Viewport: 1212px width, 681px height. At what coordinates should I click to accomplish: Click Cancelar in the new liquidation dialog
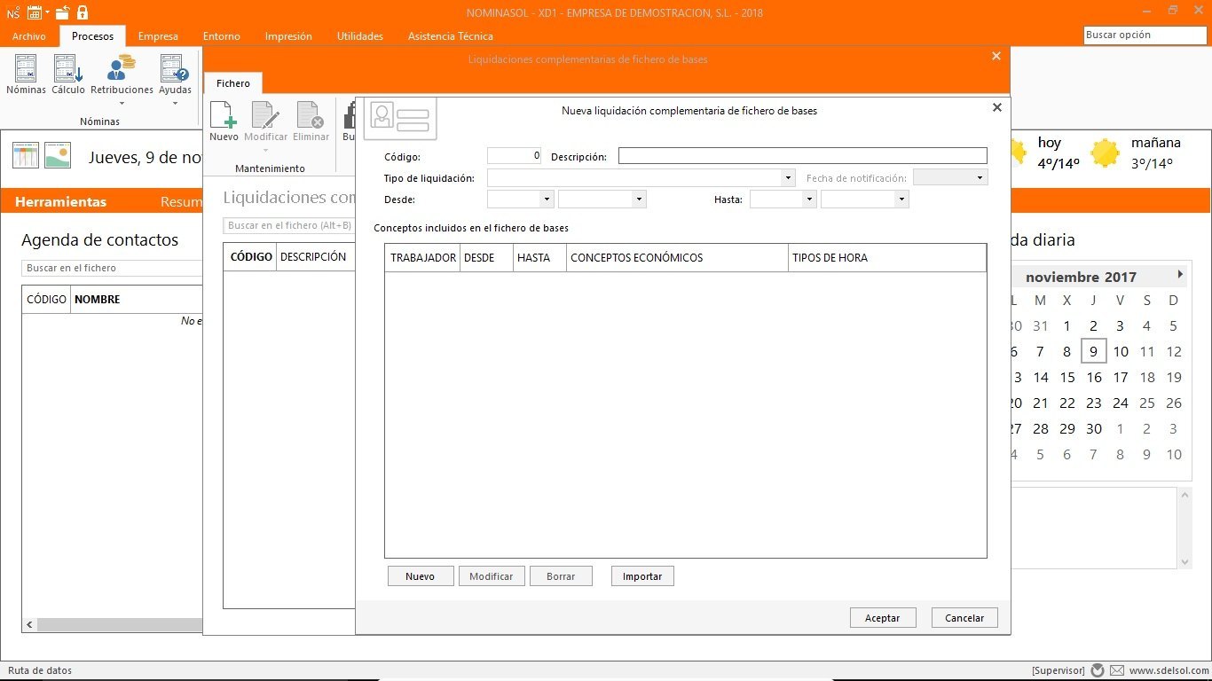point(964,618)
